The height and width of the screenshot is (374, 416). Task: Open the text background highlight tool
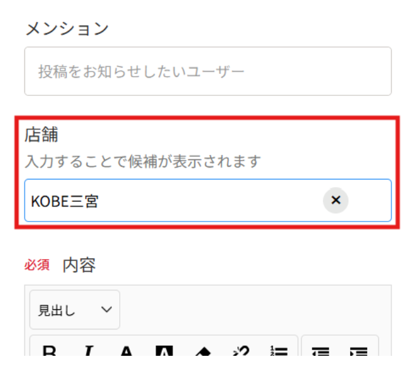coord(164,351)
